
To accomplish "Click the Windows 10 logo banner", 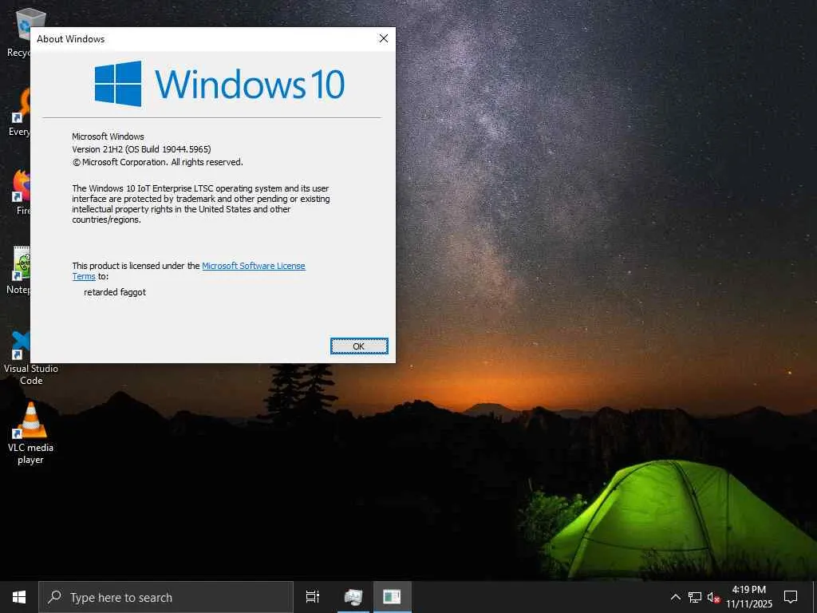I will (x=219, y=83).
